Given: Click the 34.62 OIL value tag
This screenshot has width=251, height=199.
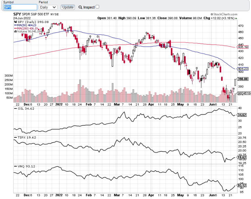Looking at the screenshot, I should pyautogui.click(x=242, y=115).
